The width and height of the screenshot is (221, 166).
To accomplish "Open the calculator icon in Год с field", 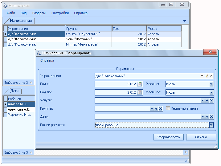I will [x=140, y=84].
